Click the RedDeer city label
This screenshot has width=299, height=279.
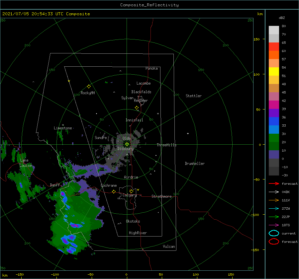141,101
